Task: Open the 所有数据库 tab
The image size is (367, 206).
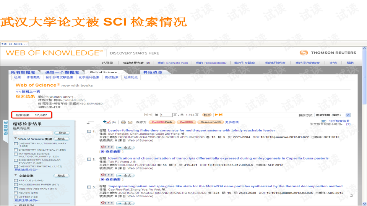Action: [x=23, y=72]
